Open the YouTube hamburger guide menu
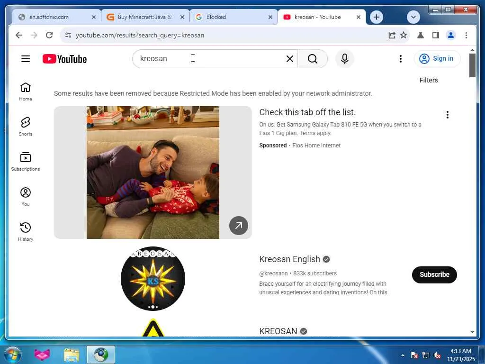This screenshot has height=364, width=485. tap(26, 59)
